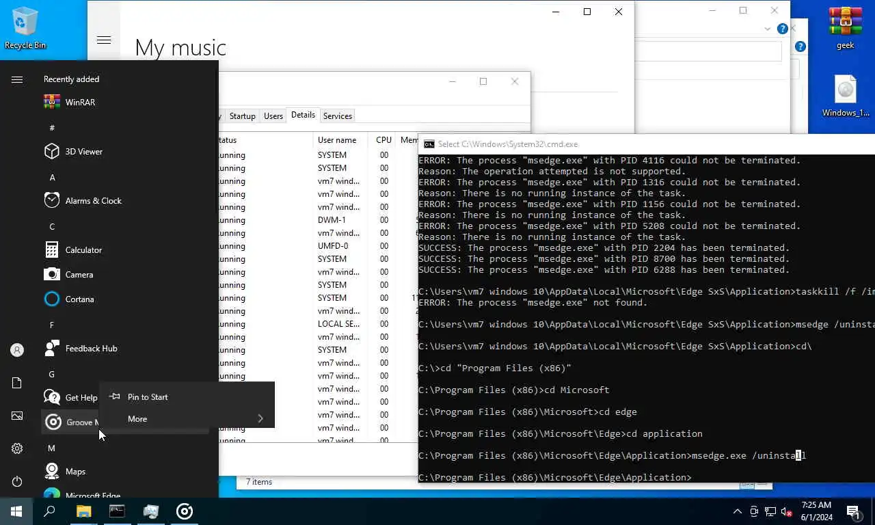Launch Calculator from the Start menu
The image size is (875, 525).
[x=126, y=250]
